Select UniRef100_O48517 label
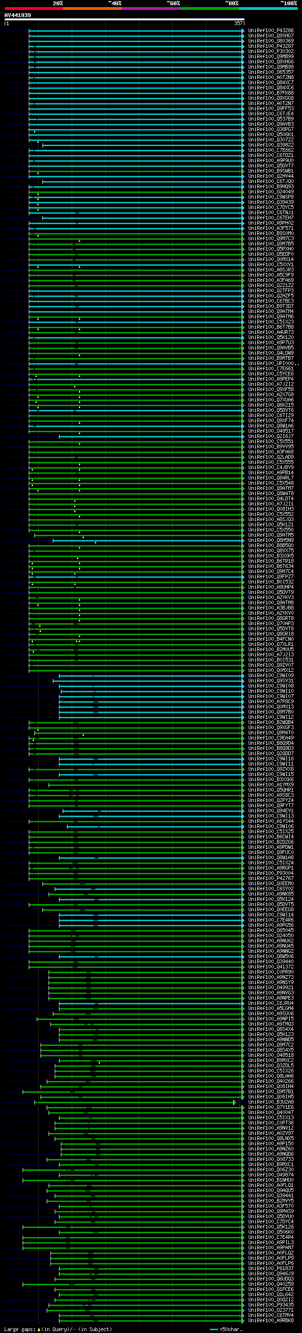302x1333 pixels. click(x=271, y=431)
